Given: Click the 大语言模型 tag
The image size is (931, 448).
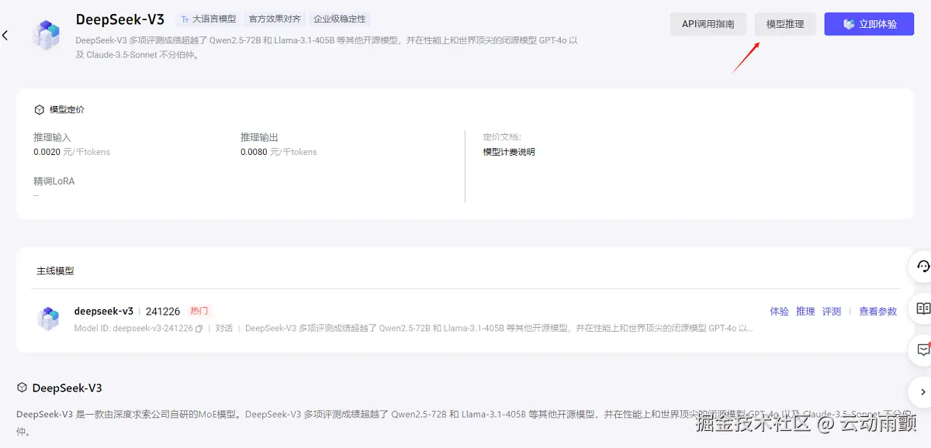Looking at the screenshot, I should (x=208, y=19).
